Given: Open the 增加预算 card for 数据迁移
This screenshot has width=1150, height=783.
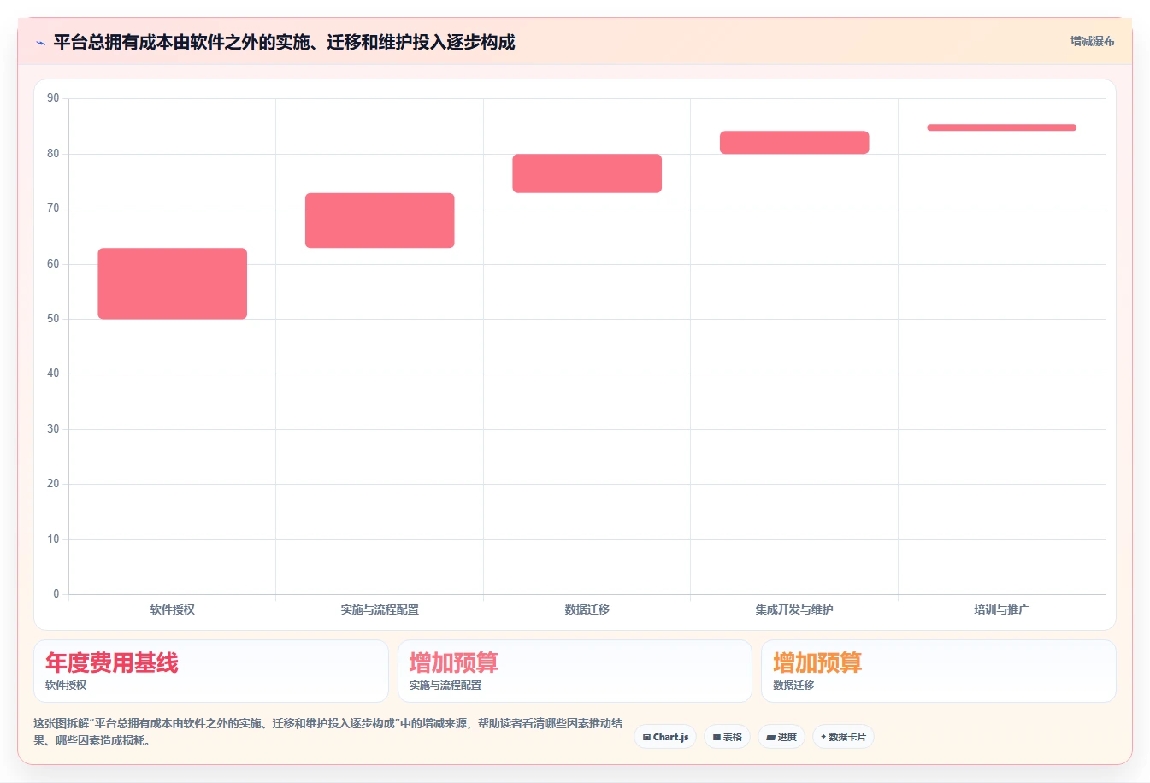Looking at the screenshot, I should pos(939,671).
